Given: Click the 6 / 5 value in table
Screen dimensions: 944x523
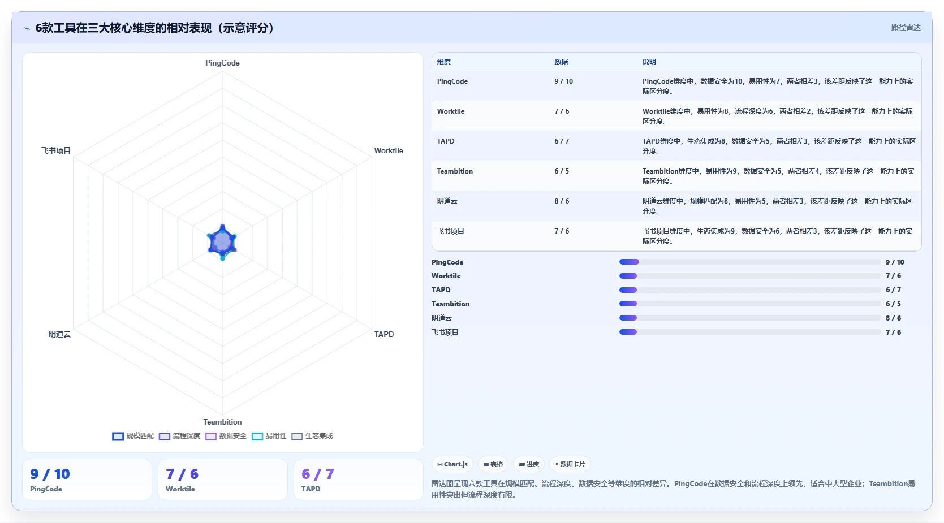Looking at the screenshot, I should [x=562, y=171].
